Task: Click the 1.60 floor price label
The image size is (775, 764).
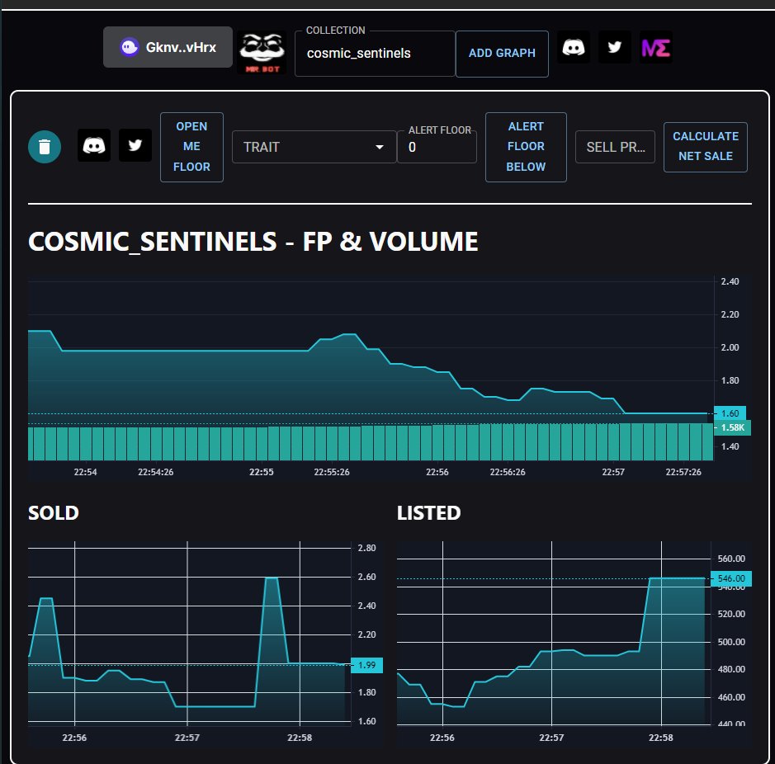Action: [x=730, y=413]
